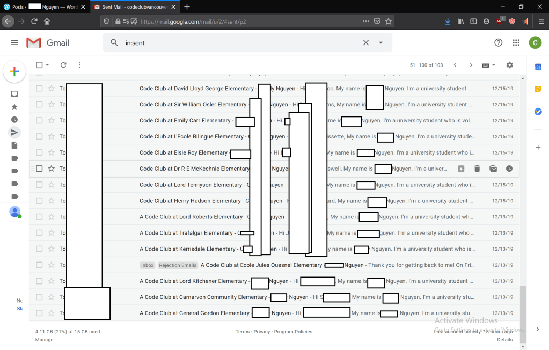
Task: Switch to the WordPress Posts browser tab
Action: point(43,7)
